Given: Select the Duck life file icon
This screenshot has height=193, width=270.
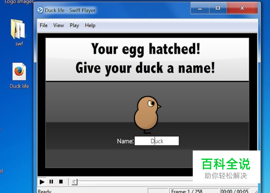Looking at the screenshot, I should click(19, 76).
